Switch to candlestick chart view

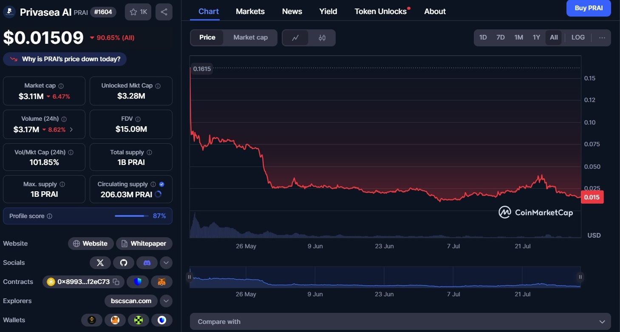click(x=322, y=38)
